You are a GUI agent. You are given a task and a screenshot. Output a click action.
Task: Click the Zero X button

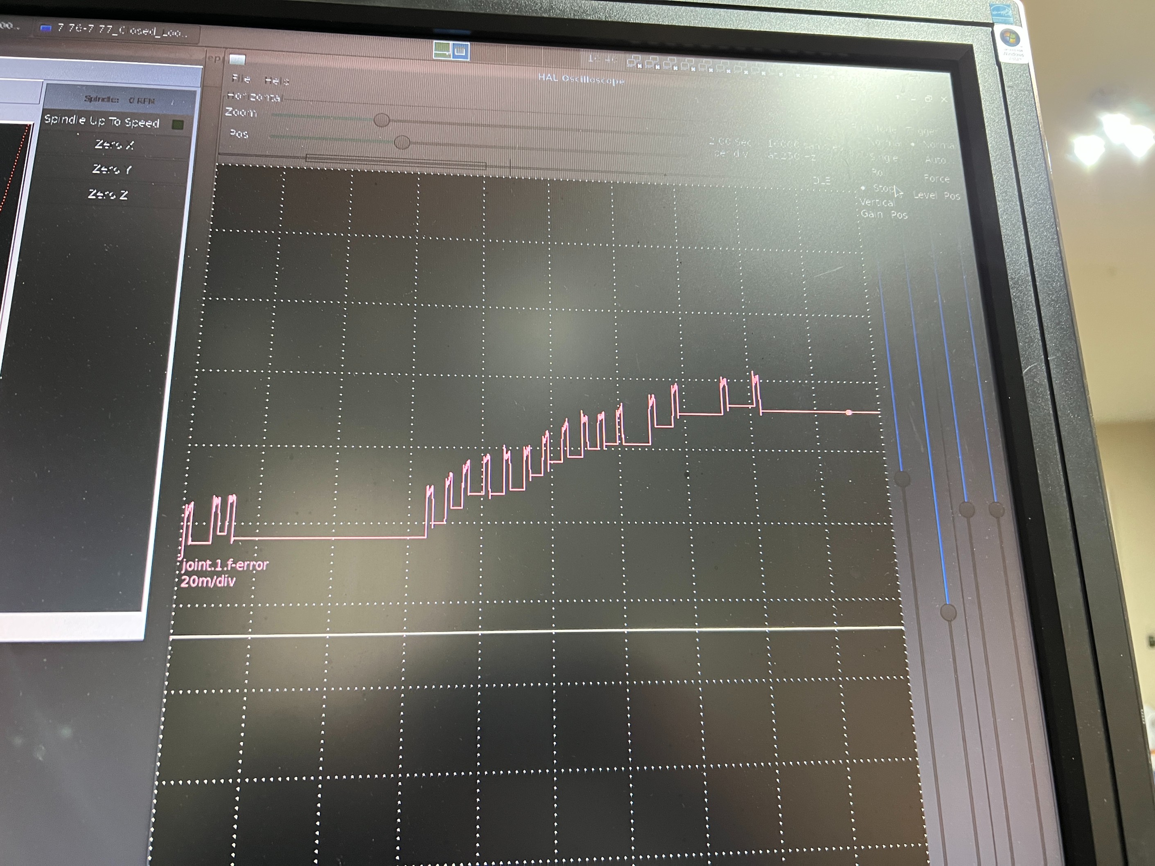pyautogui.click(x=114, y=144)
